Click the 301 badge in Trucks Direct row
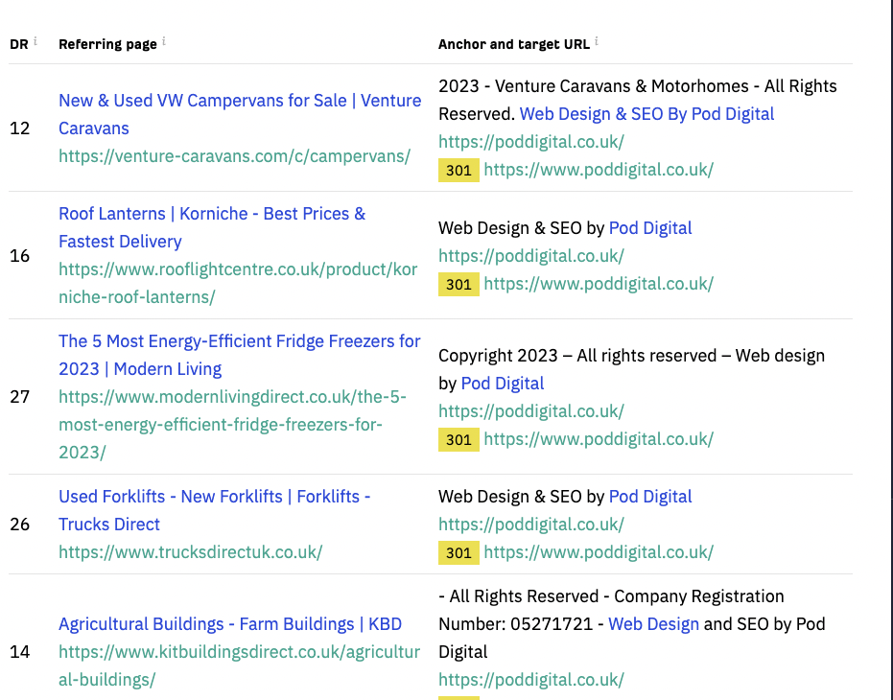Image resolution: width=893 pixels, height=700 pixels. point(458,553)
